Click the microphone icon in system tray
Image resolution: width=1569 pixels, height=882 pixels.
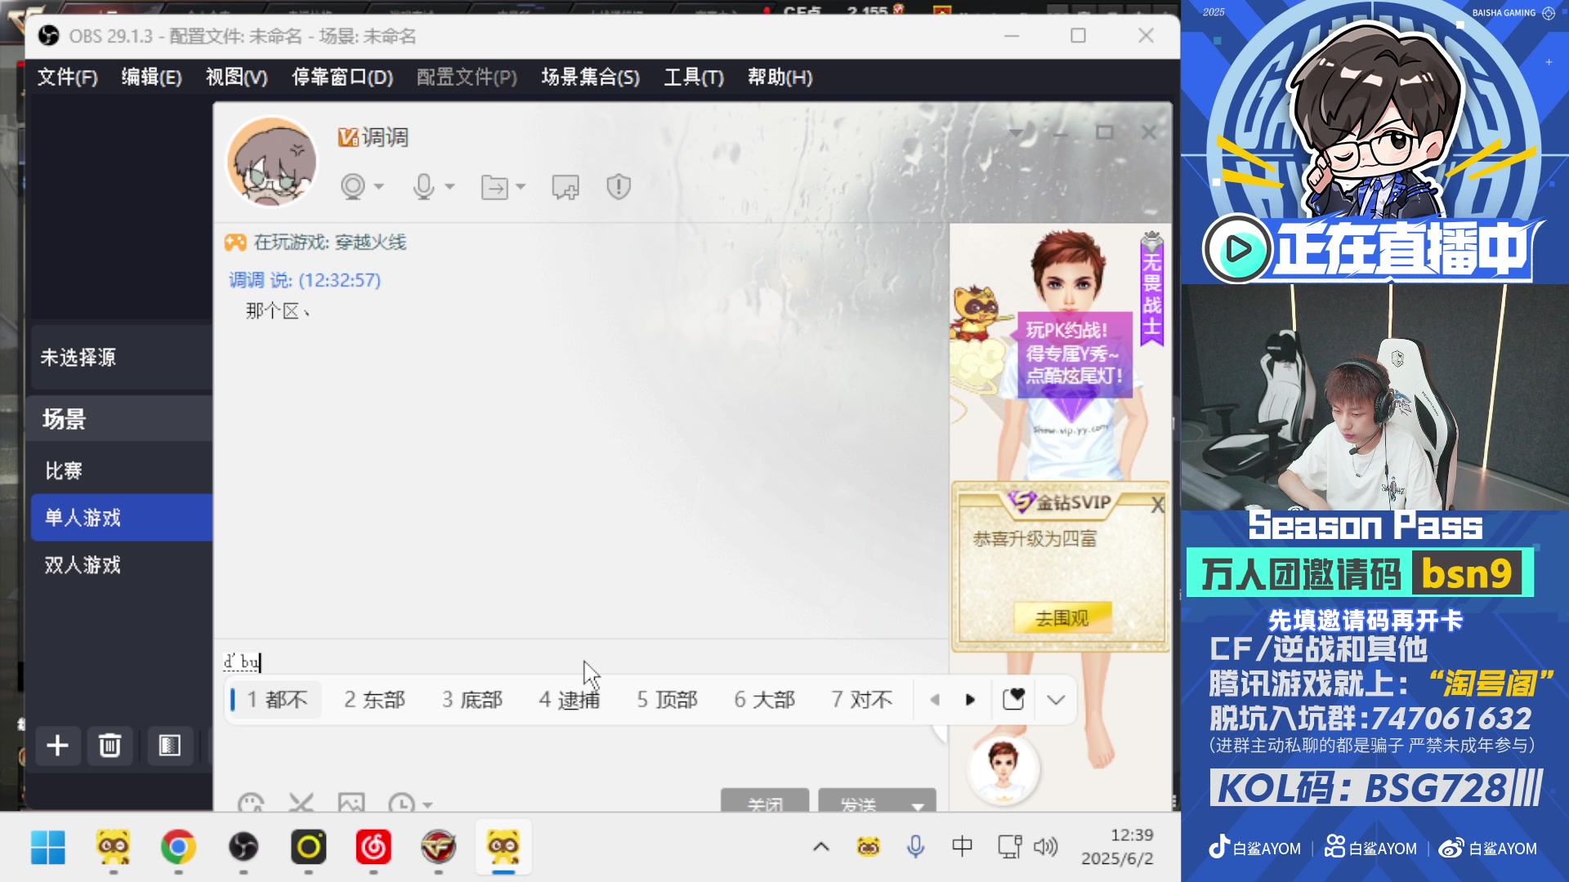click(916, 847)
